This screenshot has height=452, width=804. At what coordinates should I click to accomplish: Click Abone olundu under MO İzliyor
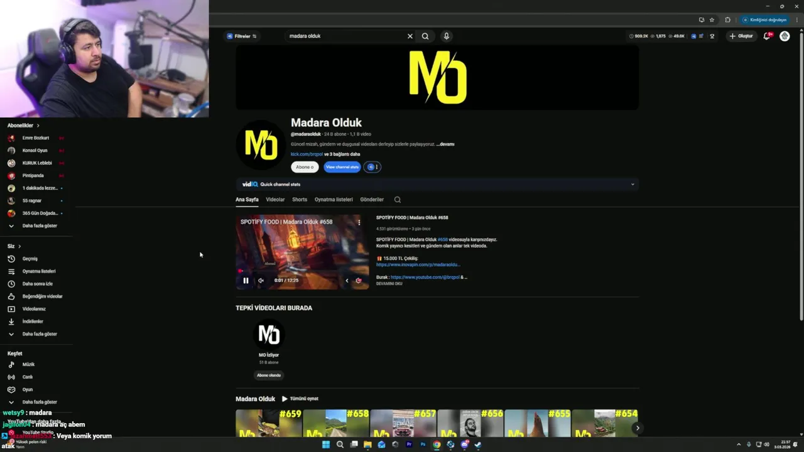[x=269, y=375]
